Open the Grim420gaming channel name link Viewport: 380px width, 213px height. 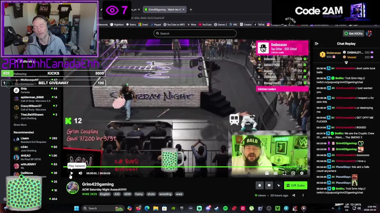pos(98,184)
